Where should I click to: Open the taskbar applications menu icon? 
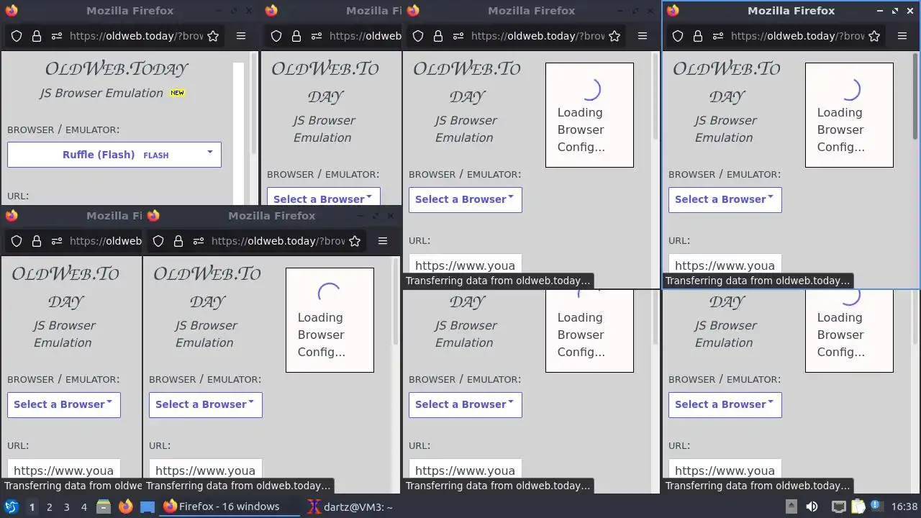pos(12,506)
